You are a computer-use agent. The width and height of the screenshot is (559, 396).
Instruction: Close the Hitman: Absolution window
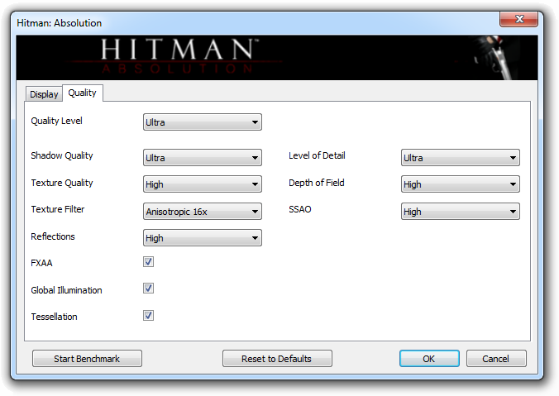click(x=518, y=19)
